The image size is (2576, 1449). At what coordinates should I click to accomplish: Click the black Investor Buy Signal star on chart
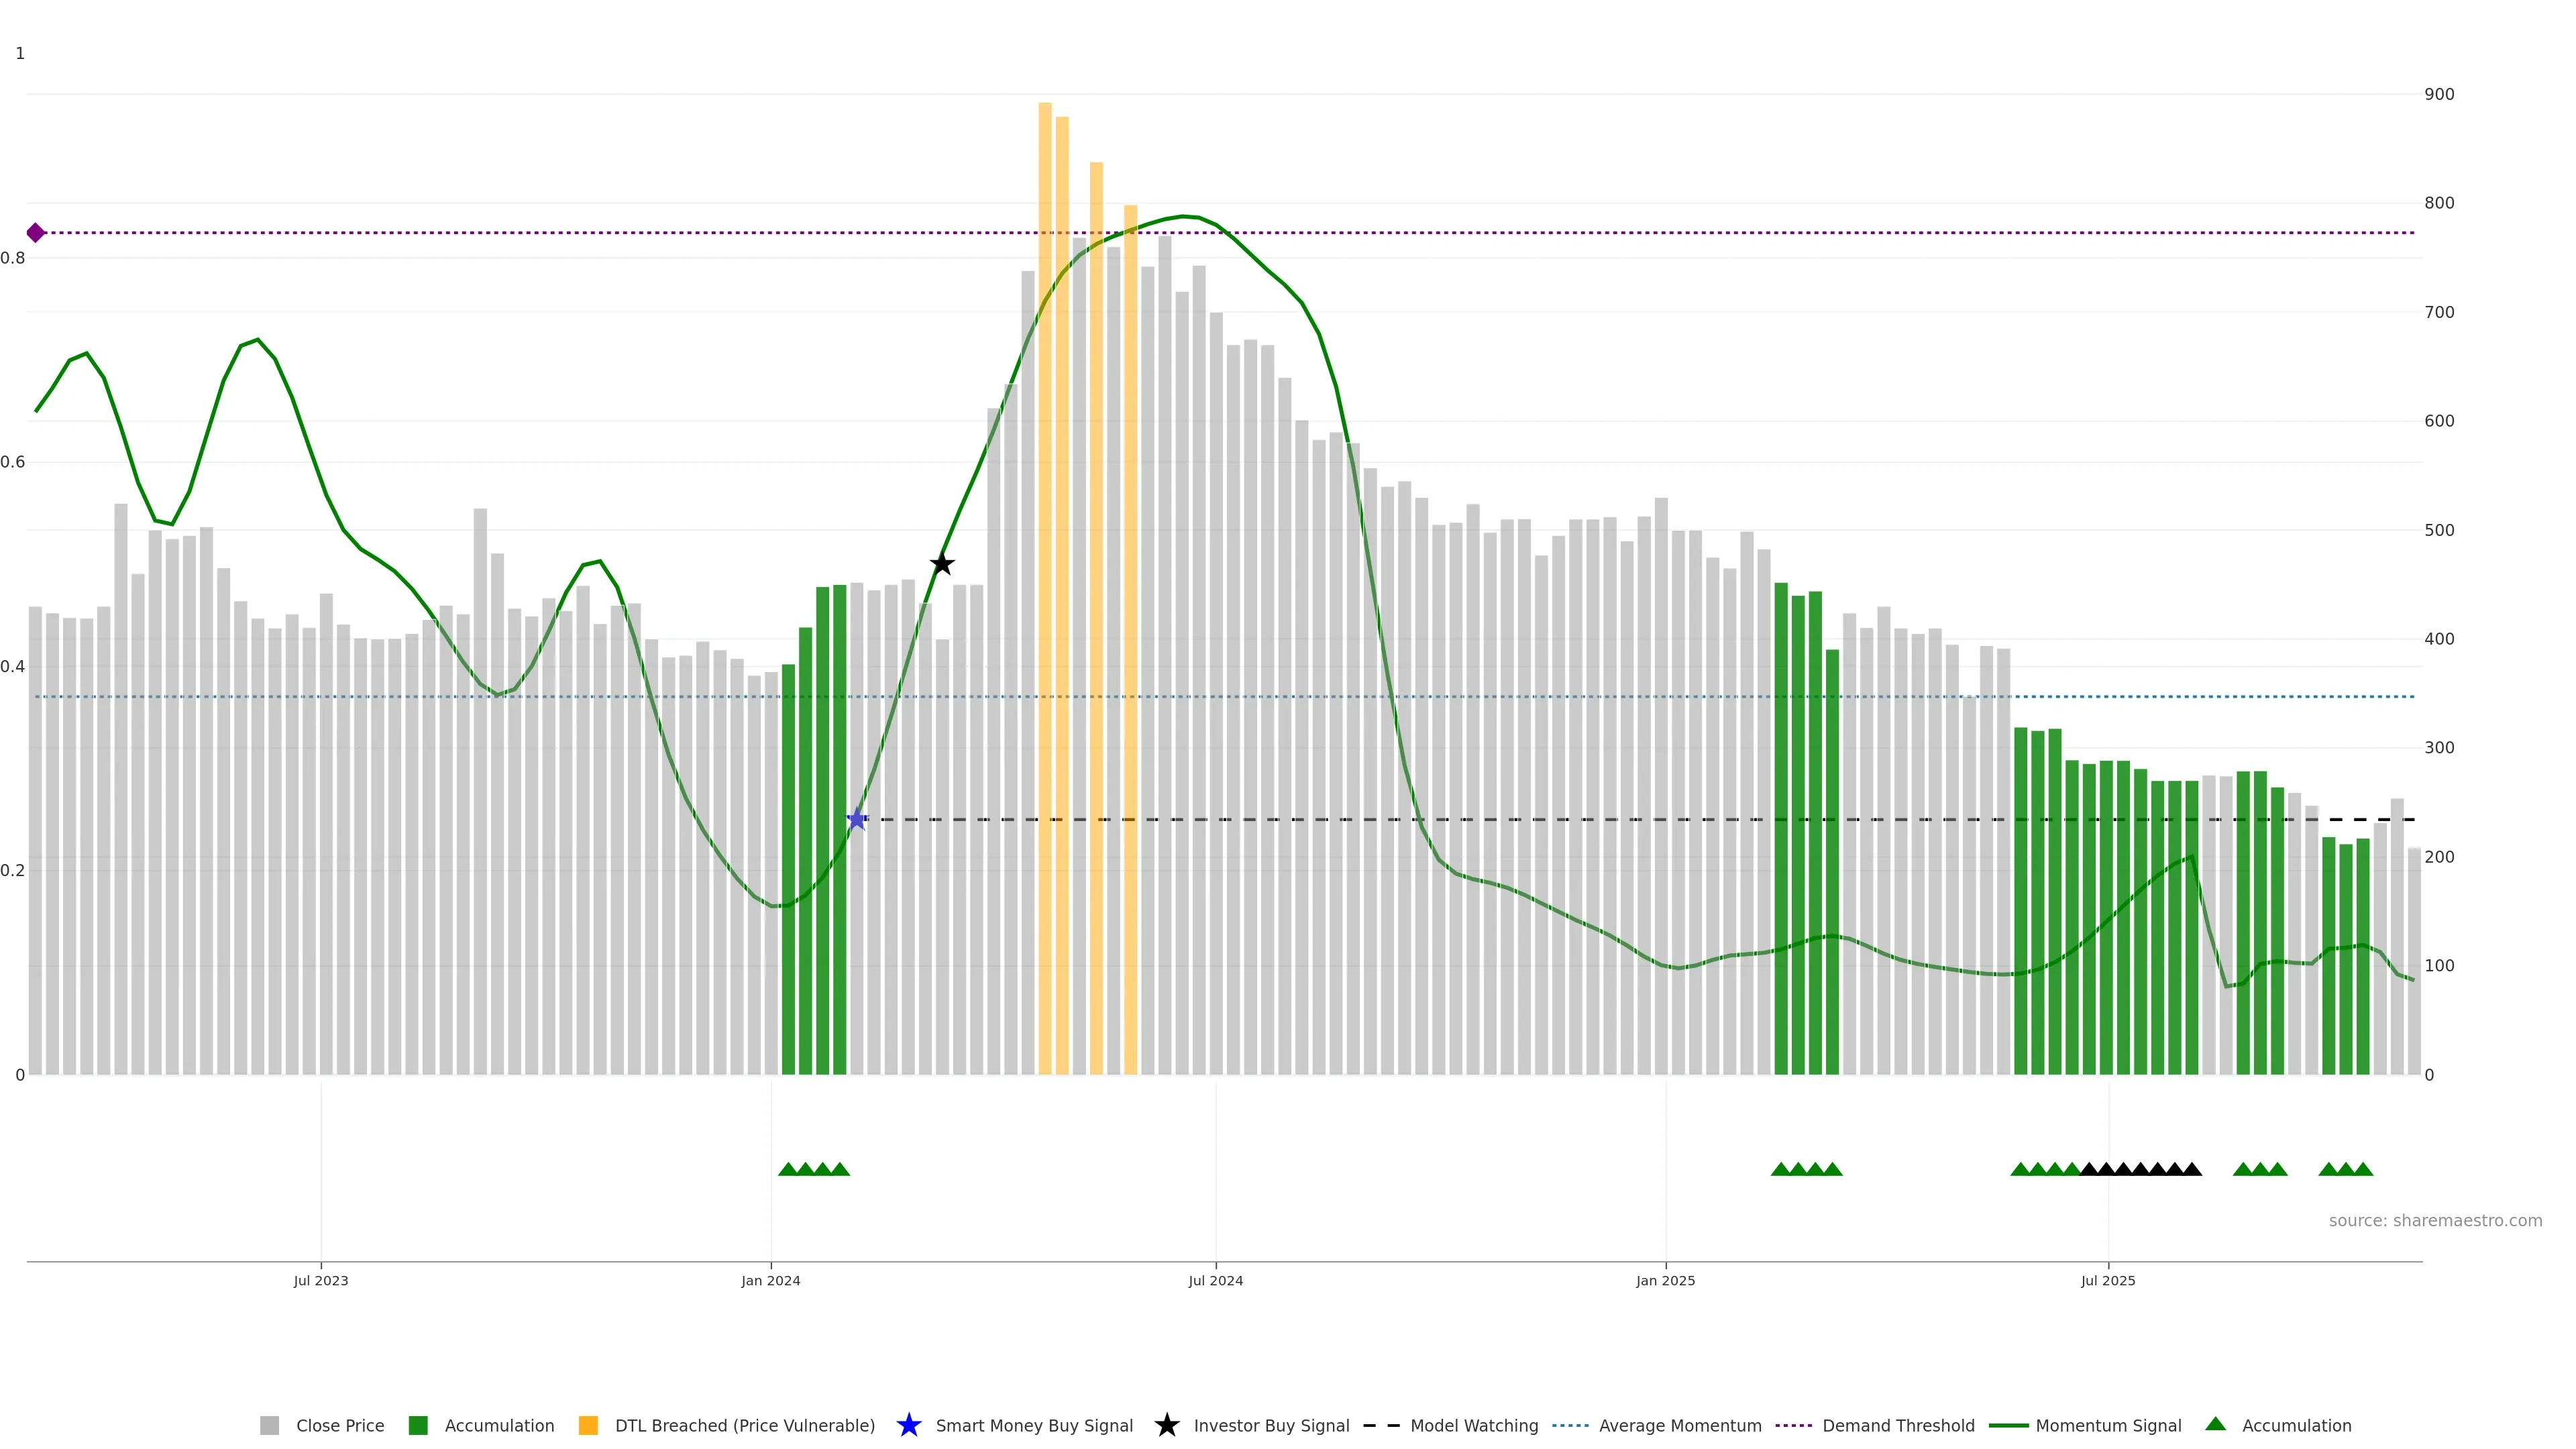coord(942,564)
